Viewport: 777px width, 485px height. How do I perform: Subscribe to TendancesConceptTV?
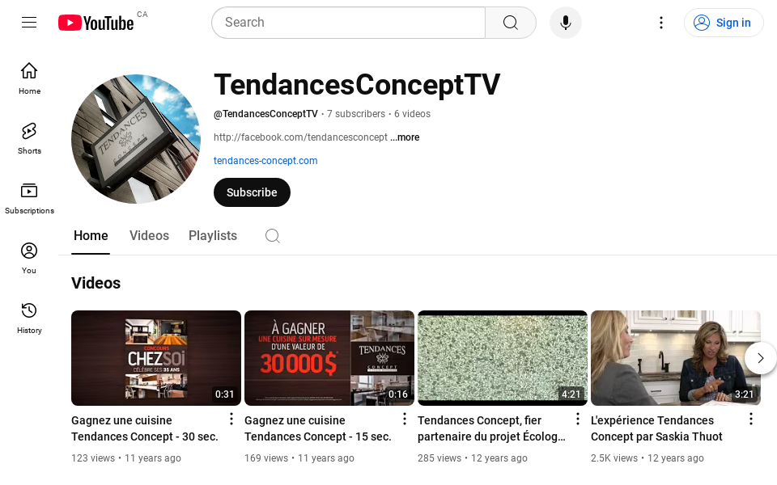coord(251,192)
